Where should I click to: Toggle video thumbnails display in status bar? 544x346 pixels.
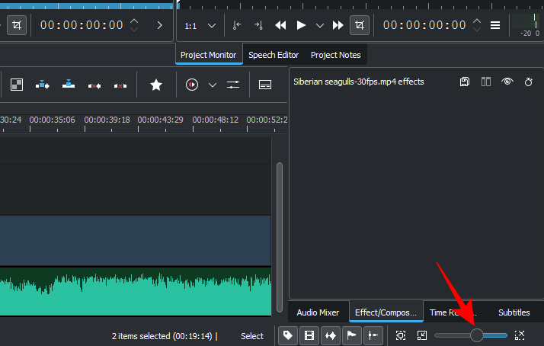309,335
